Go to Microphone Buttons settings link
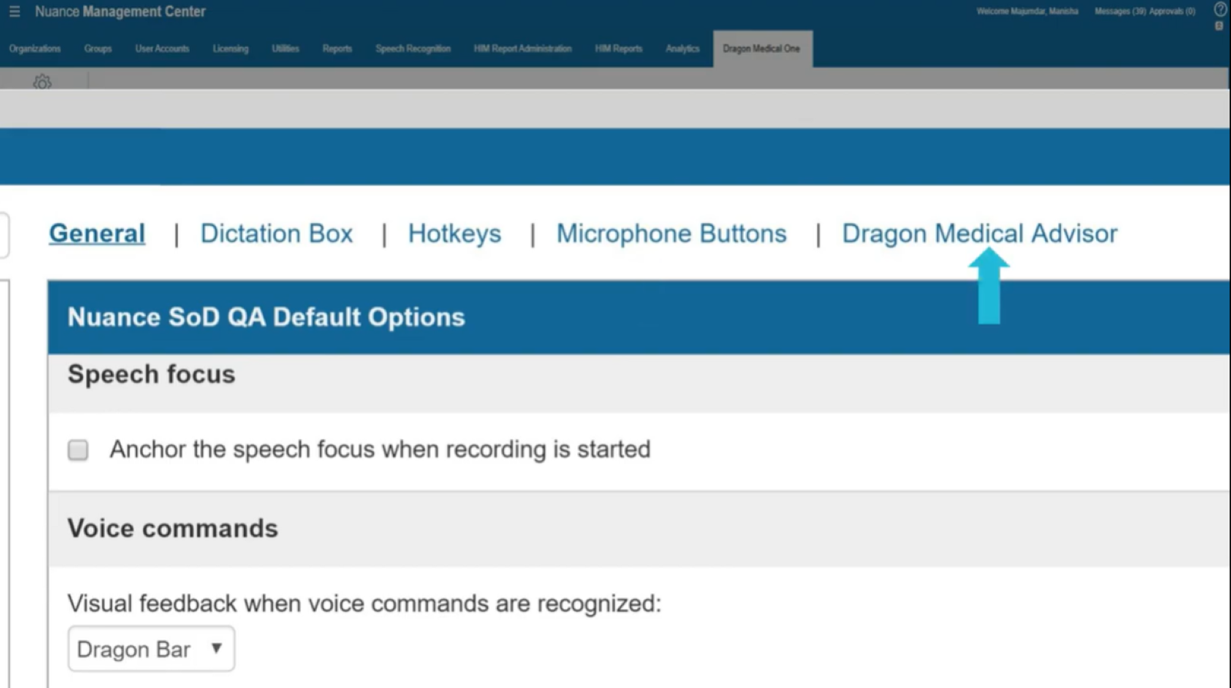 [672, 234]
